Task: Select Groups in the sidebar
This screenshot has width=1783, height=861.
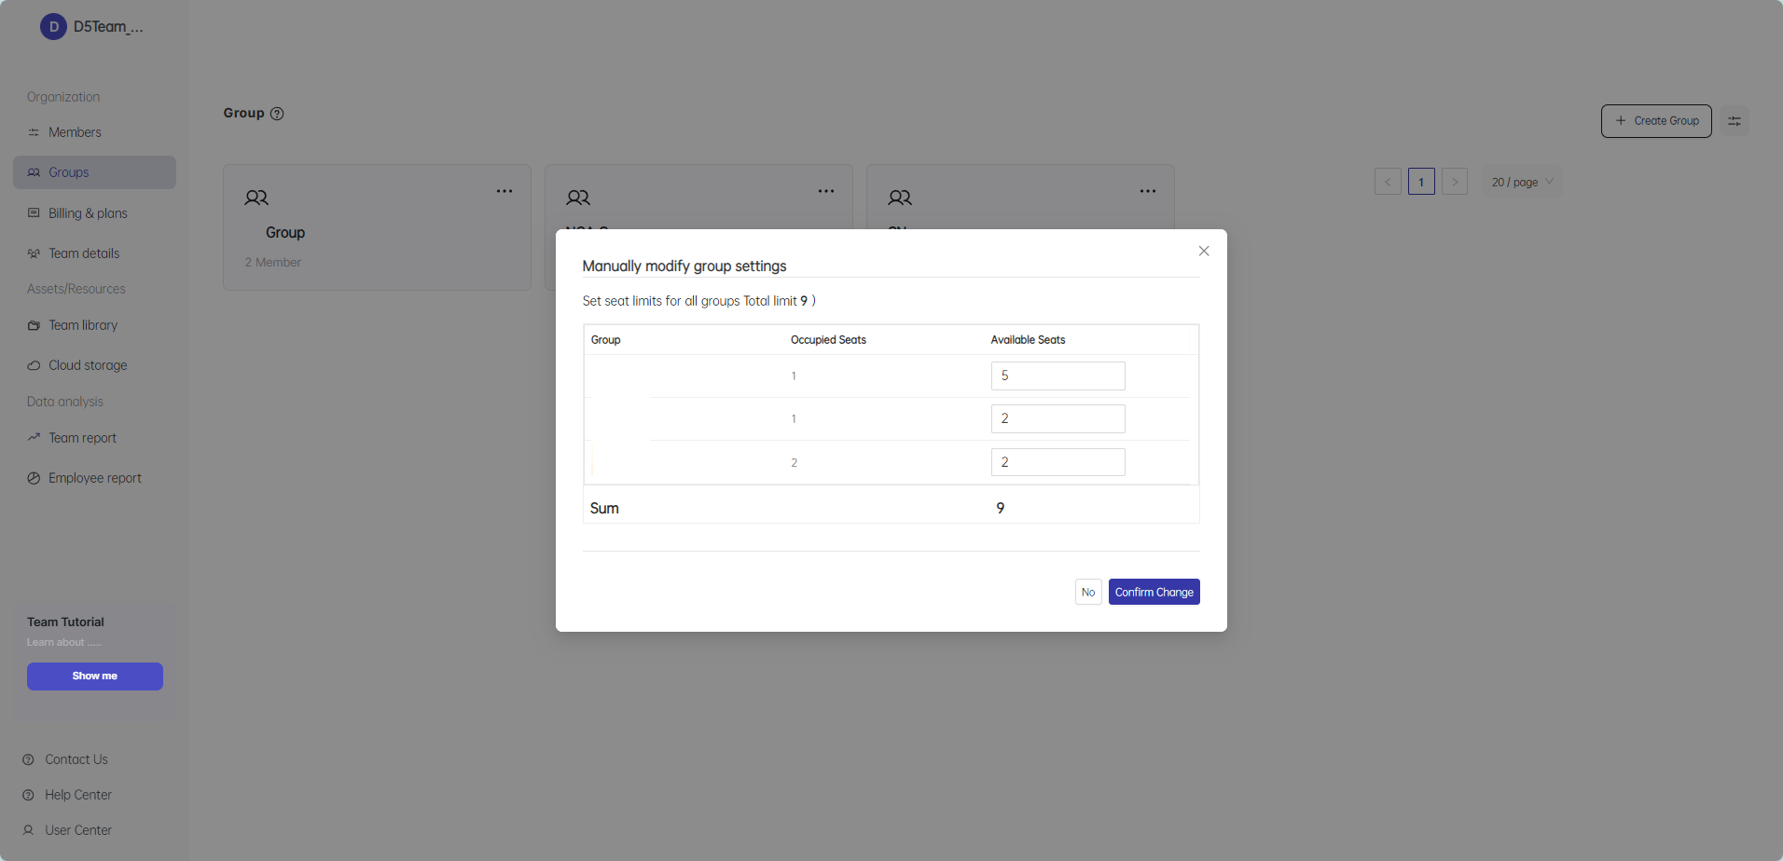Action: tap(69, 172)
